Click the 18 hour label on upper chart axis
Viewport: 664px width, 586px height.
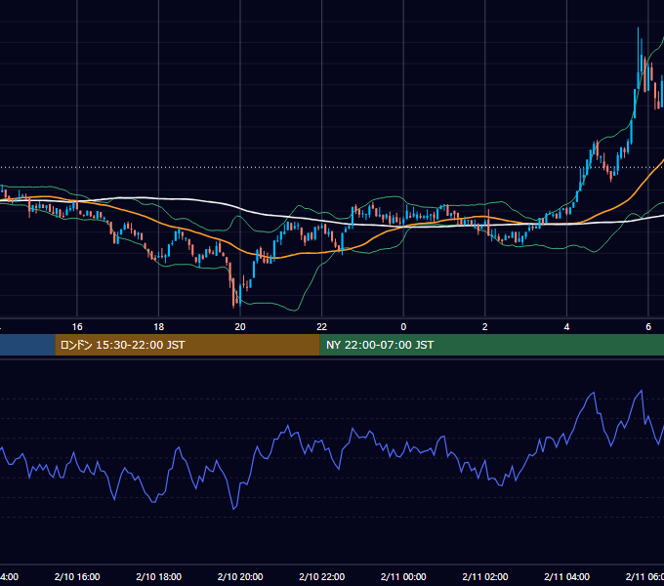click(158, 327)
